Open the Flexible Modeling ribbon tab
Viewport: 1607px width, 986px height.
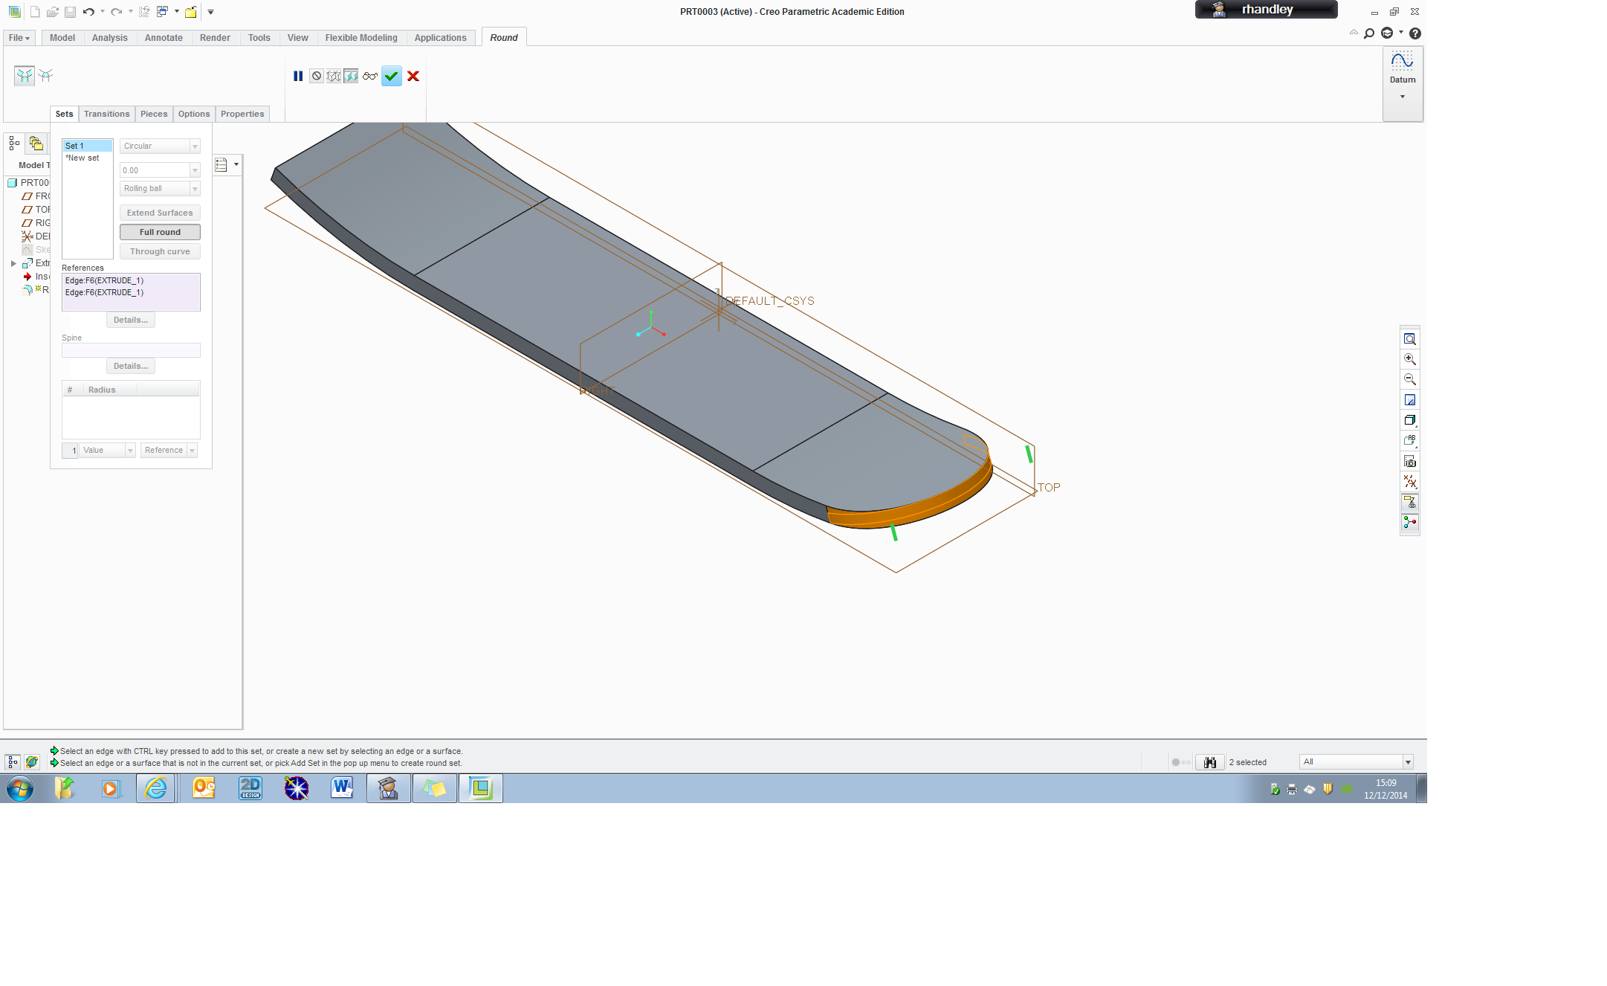[360, 37]
